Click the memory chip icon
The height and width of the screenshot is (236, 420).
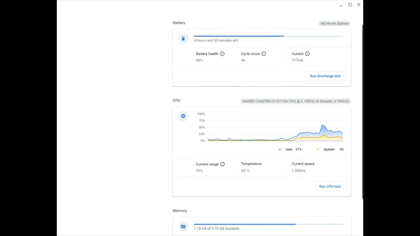point(183,226)
